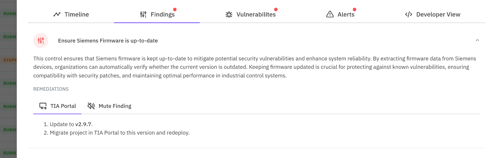The height and width of the screenshot is (158, 494).
Task: Select the Mute Finding remediation tab
Action: coord(115,106)
